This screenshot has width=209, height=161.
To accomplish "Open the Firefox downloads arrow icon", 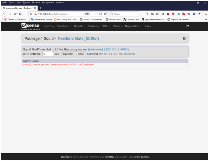I will tap(147, 14).
